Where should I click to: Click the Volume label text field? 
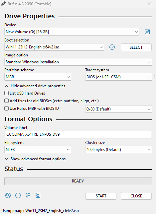click(78, 134)
